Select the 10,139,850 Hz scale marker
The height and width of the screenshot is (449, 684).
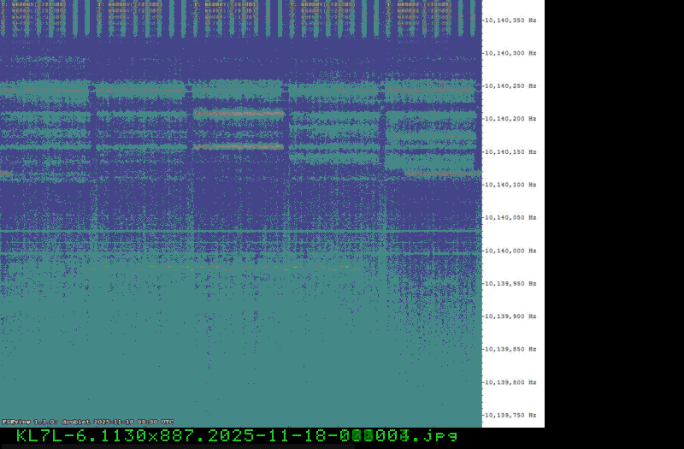tap(511, 349)
